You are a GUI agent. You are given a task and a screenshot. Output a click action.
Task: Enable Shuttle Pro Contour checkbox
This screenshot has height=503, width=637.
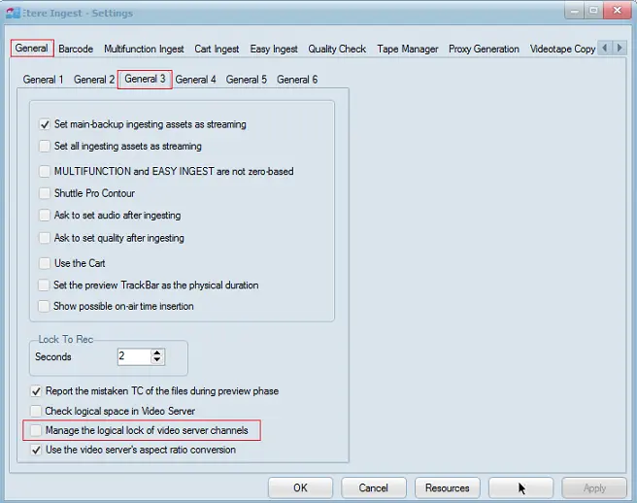coord(45,193)
